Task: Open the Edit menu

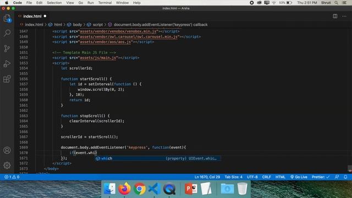Action: (x=39, y=3)
